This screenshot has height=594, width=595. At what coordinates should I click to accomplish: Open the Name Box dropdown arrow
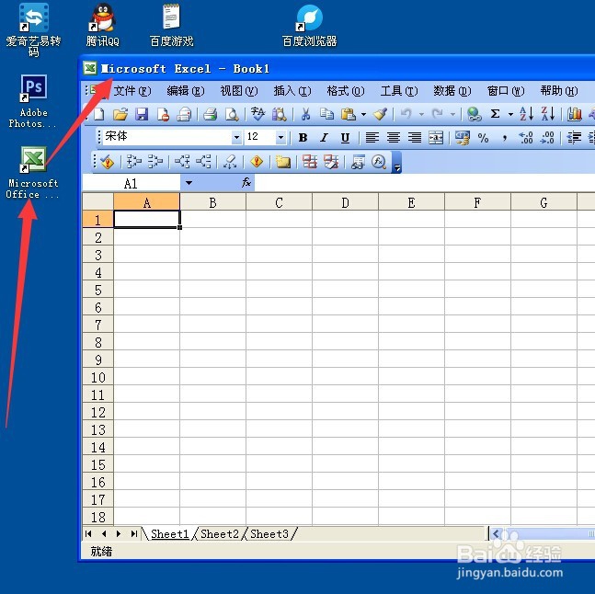point(189,183)
